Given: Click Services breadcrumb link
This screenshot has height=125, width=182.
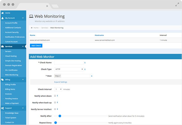Looking at the screenshot, I should coord(44,28).
